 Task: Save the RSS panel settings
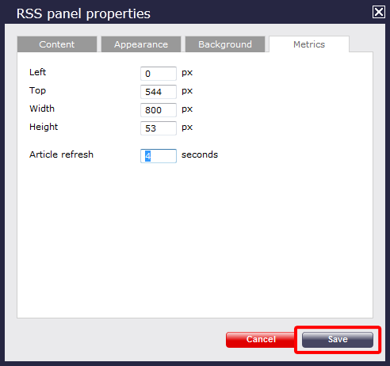click(338, 339)
